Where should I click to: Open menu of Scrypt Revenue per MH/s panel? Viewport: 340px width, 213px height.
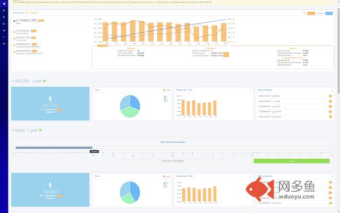(x=250, y=176)
